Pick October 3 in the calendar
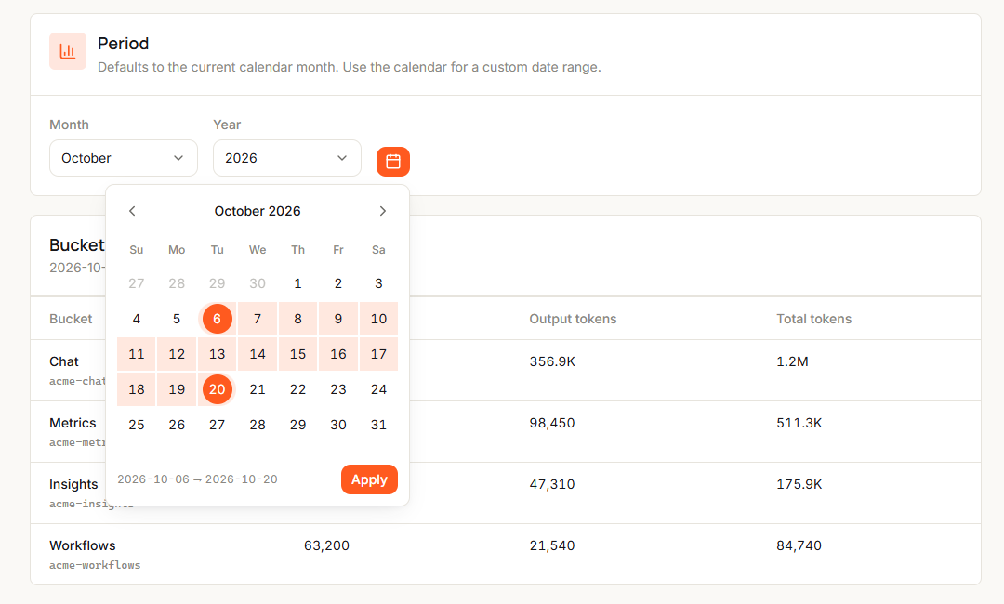1004x604 pixels. tap(378, 283)
